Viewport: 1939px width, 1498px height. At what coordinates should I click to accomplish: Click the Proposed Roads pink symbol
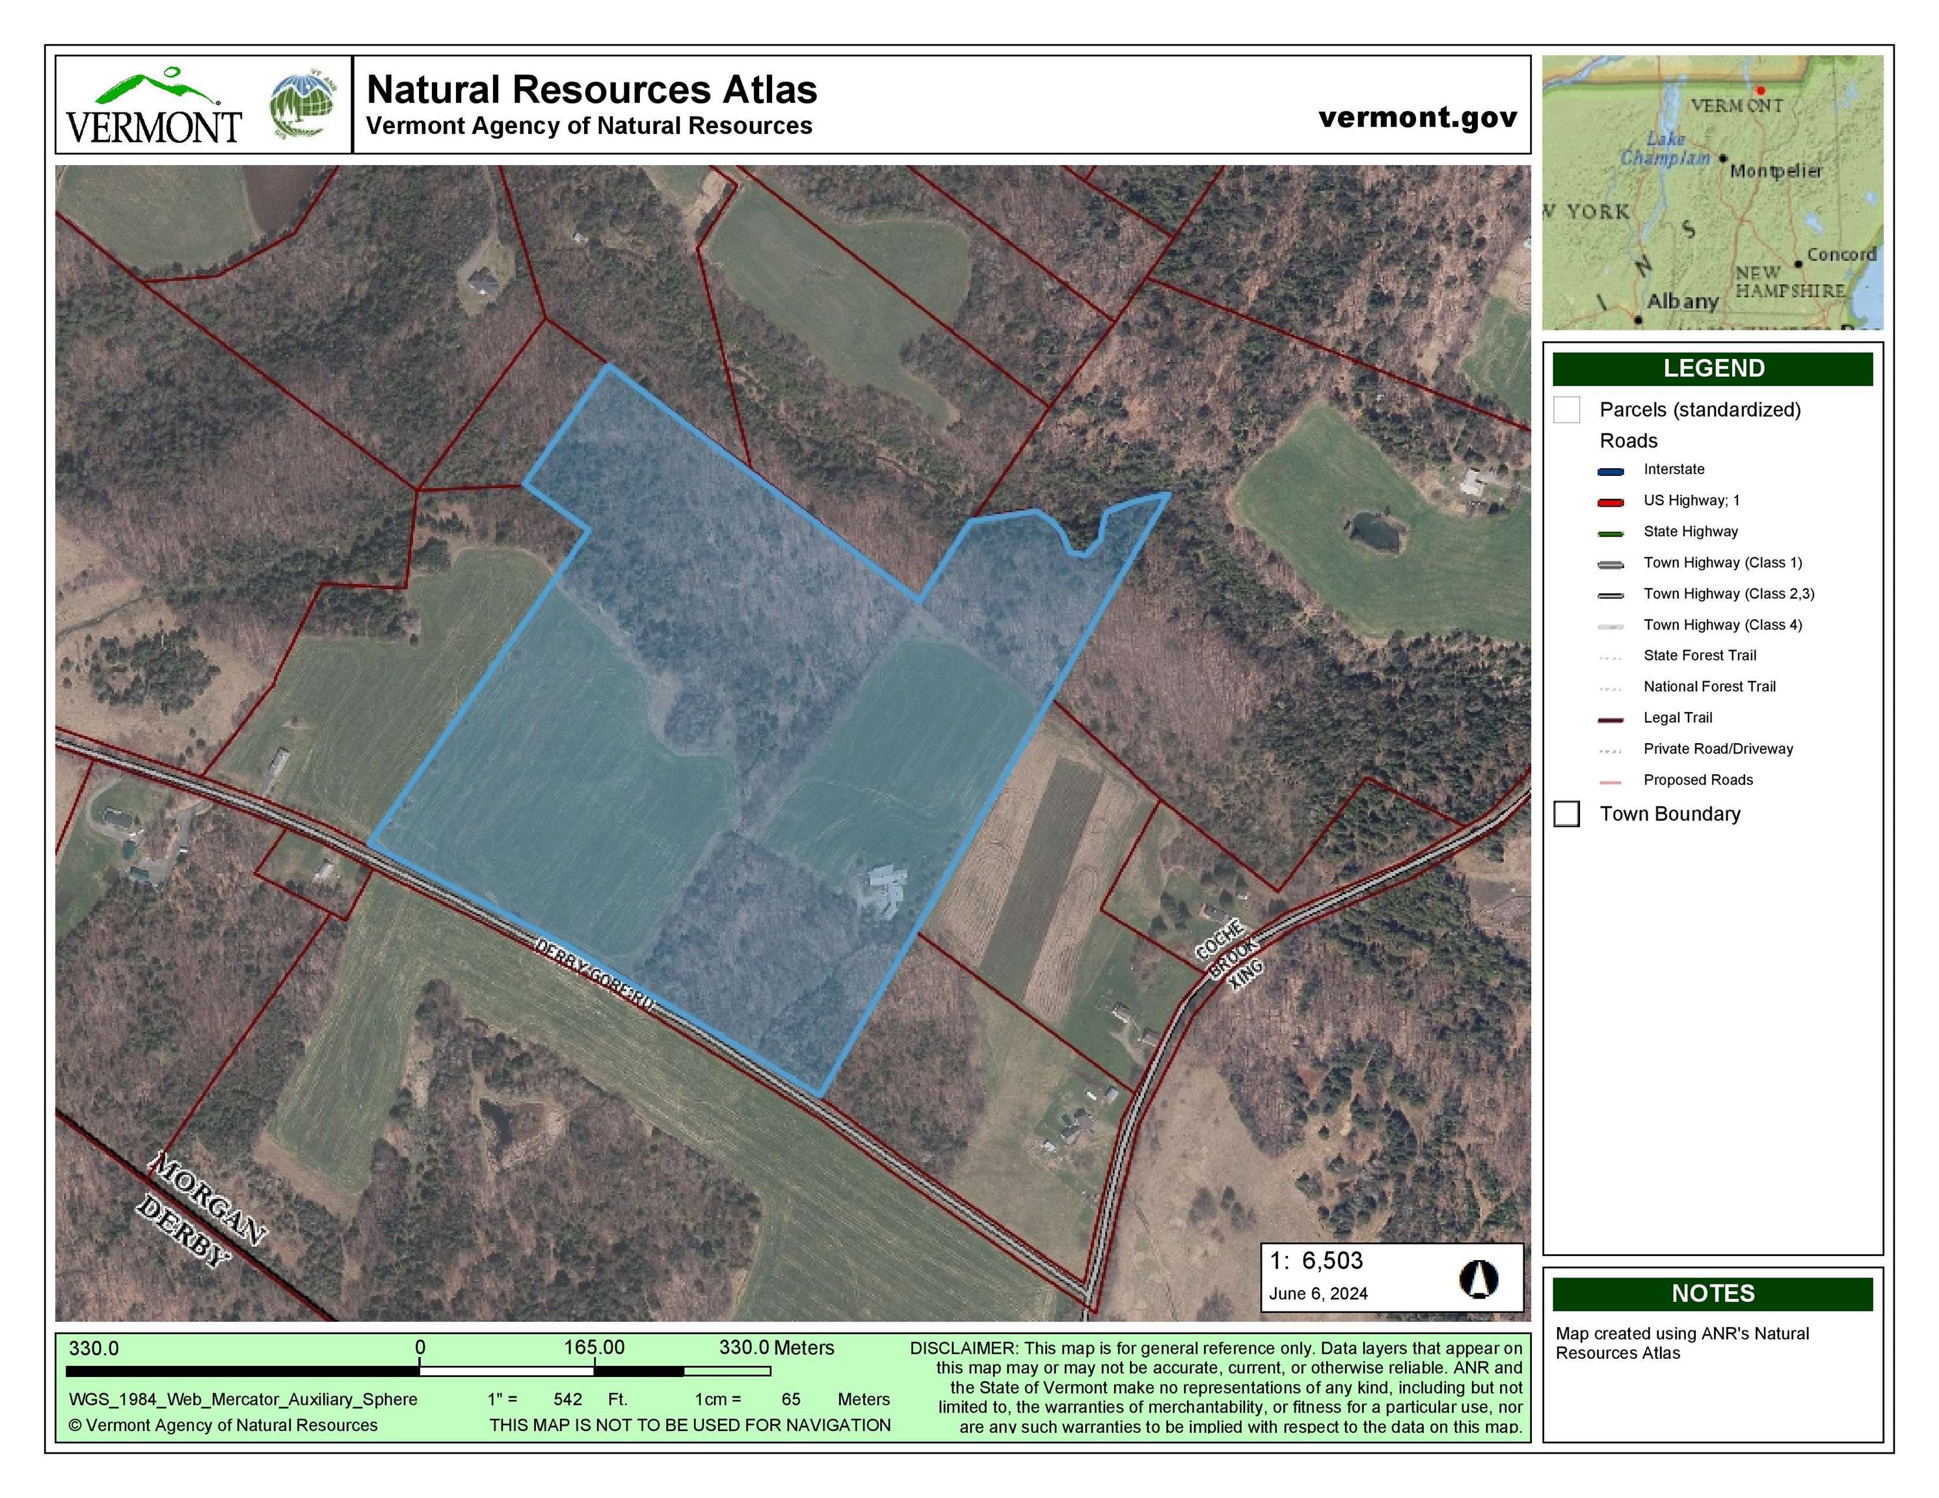pos(1611,782)
